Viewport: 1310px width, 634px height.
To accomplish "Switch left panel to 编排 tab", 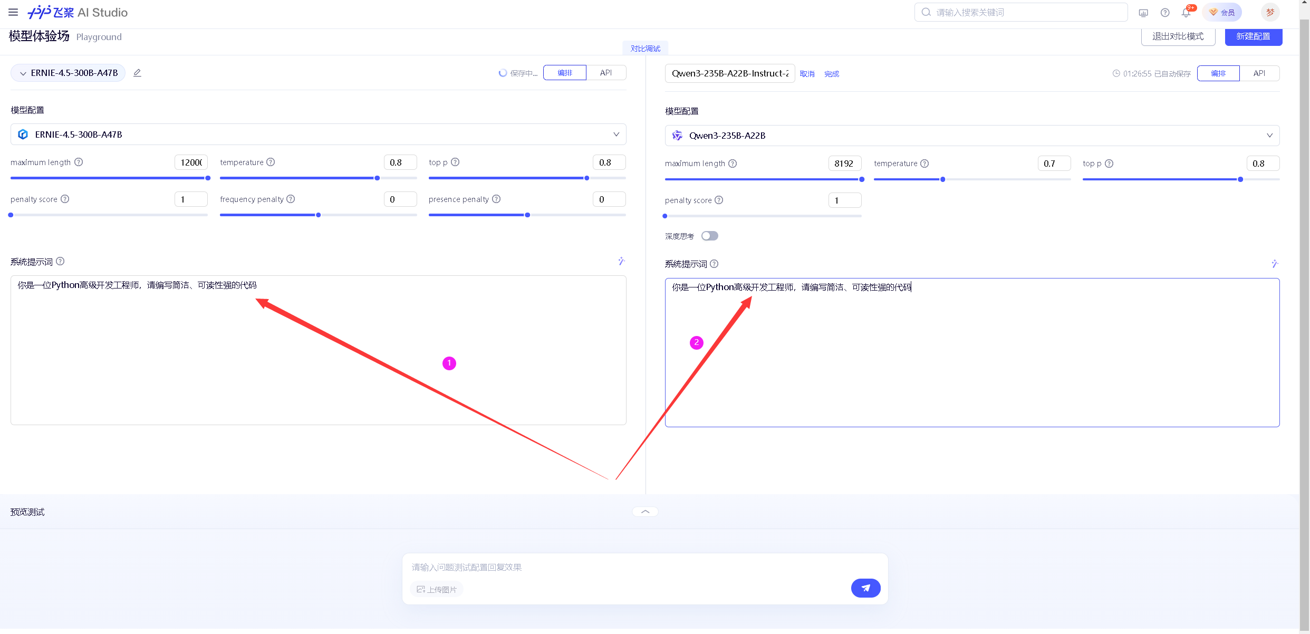I will [x=565, y=73].
